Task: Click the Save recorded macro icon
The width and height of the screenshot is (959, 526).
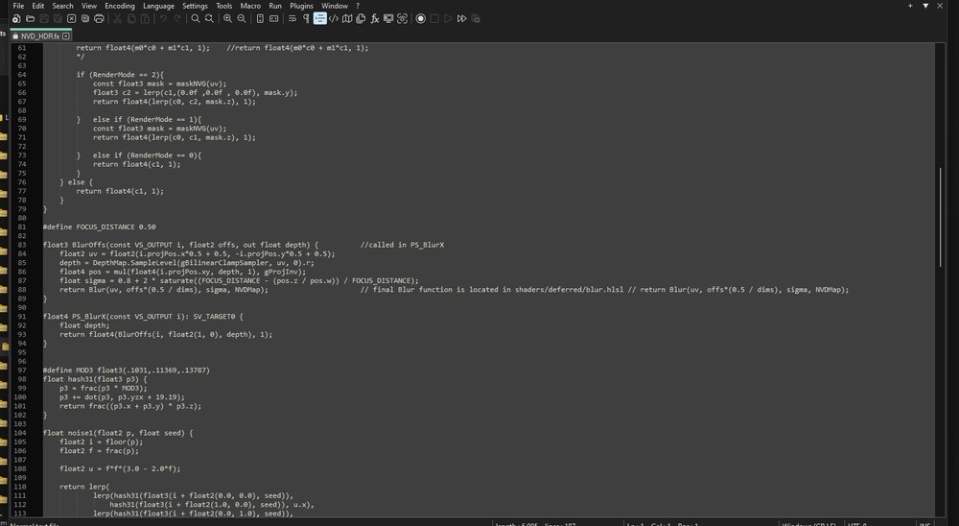Action: (x=476, y=19)
